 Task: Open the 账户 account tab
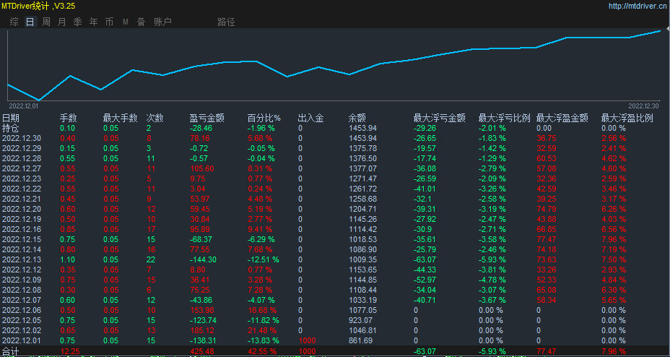coord(162,22)
